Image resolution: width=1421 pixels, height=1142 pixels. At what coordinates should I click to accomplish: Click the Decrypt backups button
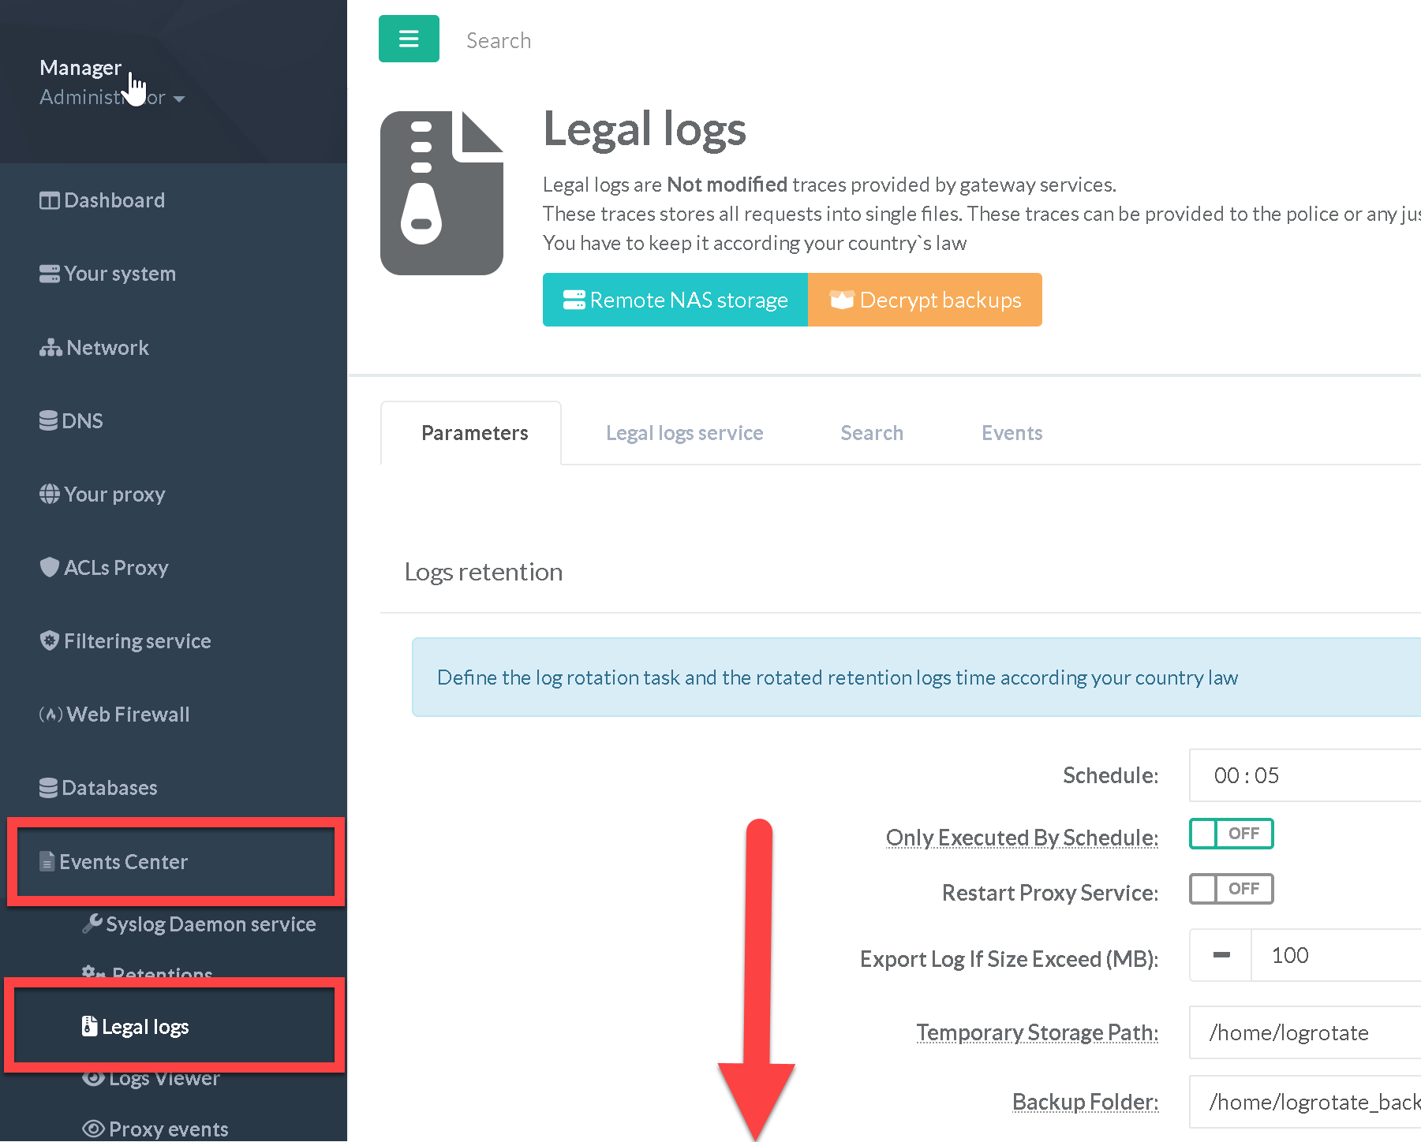925,300
